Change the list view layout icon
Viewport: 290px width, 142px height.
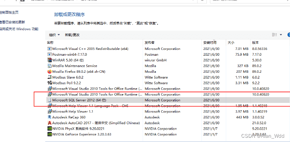coord(275,34)
